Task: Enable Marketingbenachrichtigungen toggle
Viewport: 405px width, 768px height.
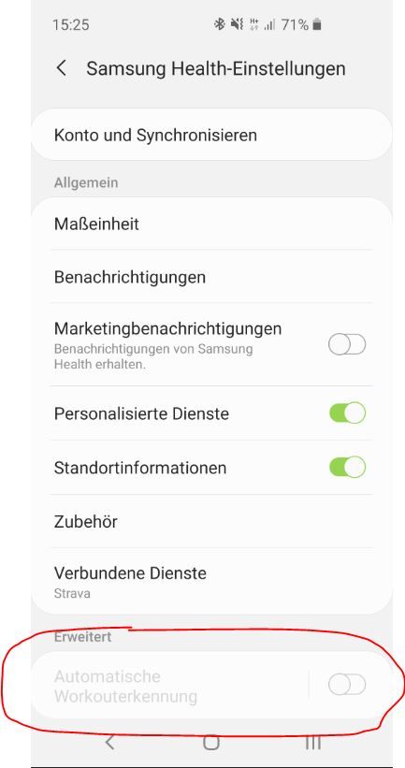Action: pos(347,345)
